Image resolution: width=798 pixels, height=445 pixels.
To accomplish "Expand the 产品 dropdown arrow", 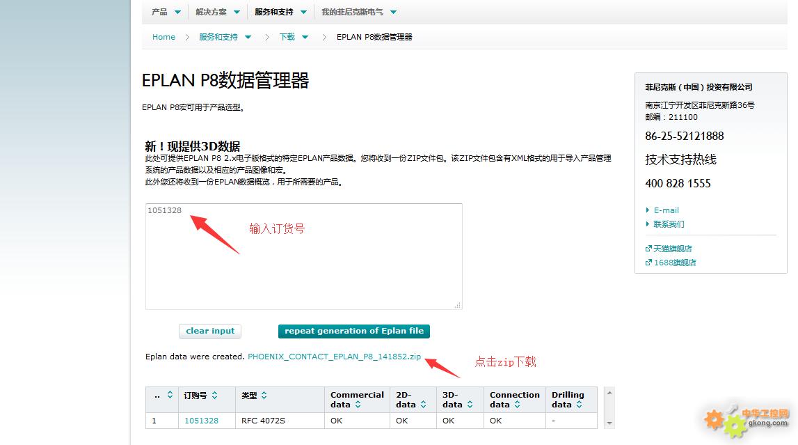I will coord(177,13).
